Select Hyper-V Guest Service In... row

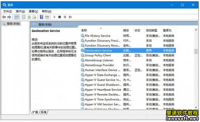128,80
